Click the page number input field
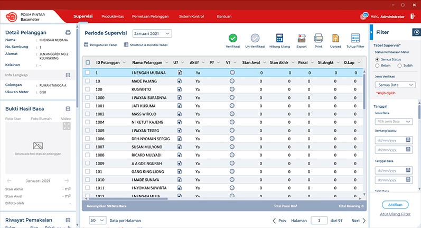Image resolution: width=421 pixels, height=228 pixels. (319, 221)
